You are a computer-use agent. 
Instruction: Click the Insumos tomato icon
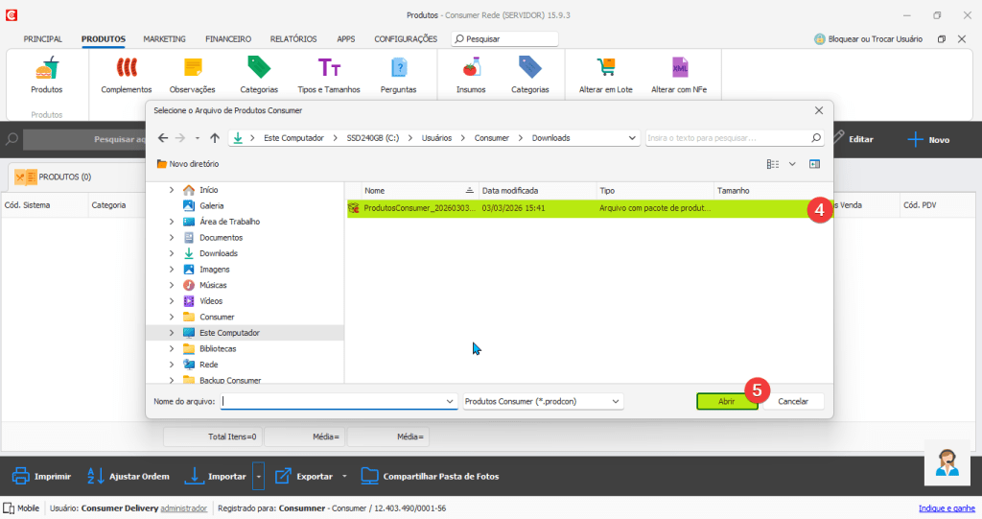[471, 68]
